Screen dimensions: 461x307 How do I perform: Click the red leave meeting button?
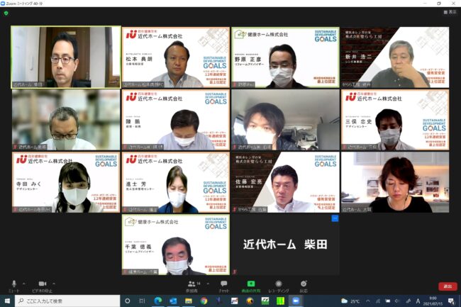pos(448,286)
